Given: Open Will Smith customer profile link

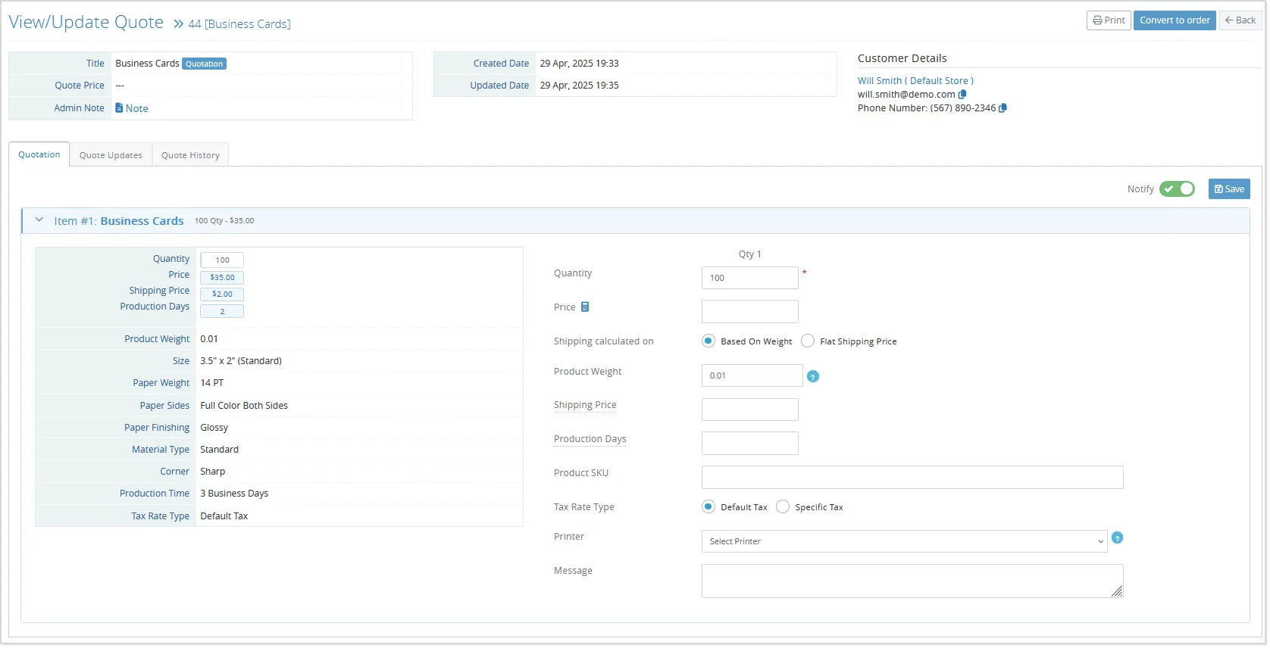Looking at the screenshot, I should point(915,81).
